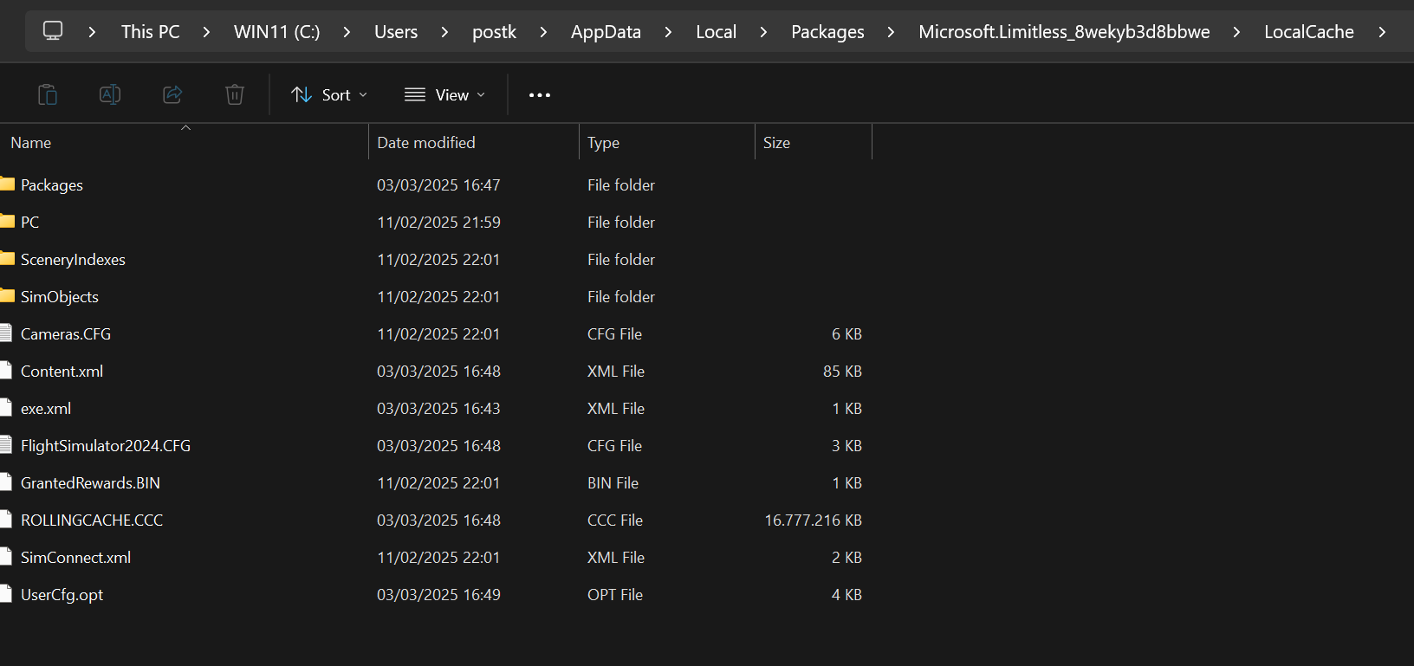Expand chevron after LocalCache breadcrumb
Viewport: 1414px width, 666px height.
coord(1382,32)
